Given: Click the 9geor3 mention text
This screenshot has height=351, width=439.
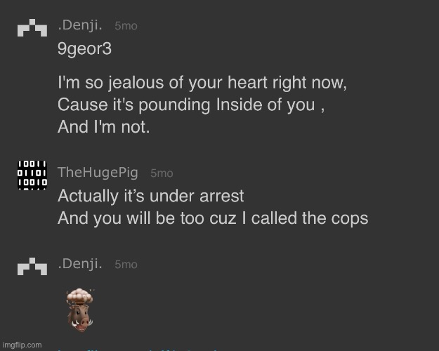Looking at the screenshot, I should (84, 51).
